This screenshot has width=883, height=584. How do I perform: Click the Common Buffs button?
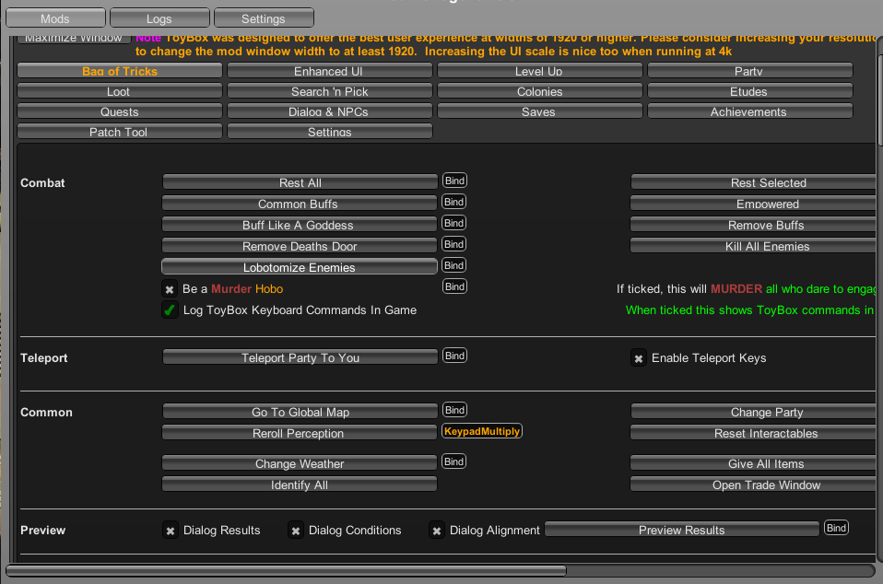click(299, 204)
